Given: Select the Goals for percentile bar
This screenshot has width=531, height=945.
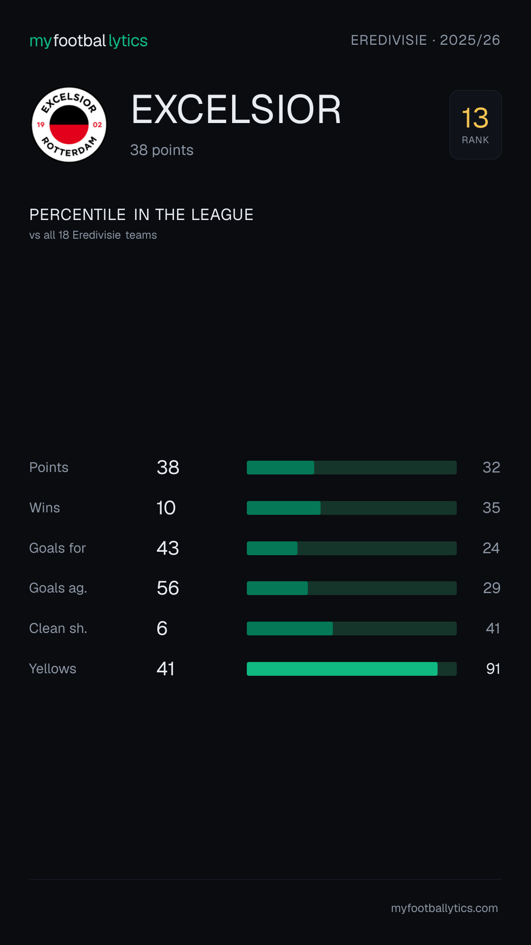Looking at the screenshot, I should tap(352, 548).
